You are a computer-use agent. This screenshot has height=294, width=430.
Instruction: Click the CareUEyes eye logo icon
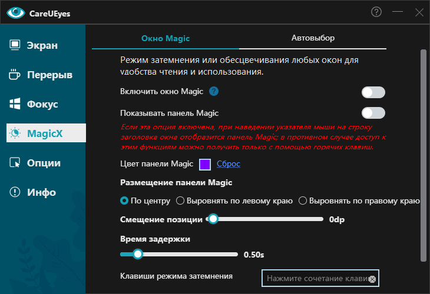14,12
